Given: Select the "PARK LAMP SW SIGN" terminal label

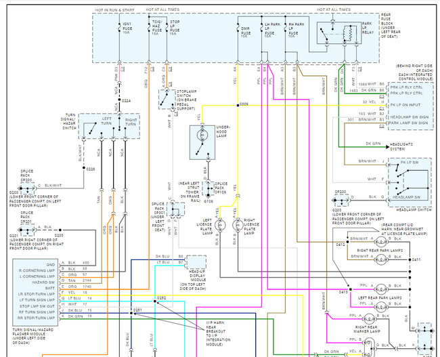Looking at the screenshot, I should [408, 123].
